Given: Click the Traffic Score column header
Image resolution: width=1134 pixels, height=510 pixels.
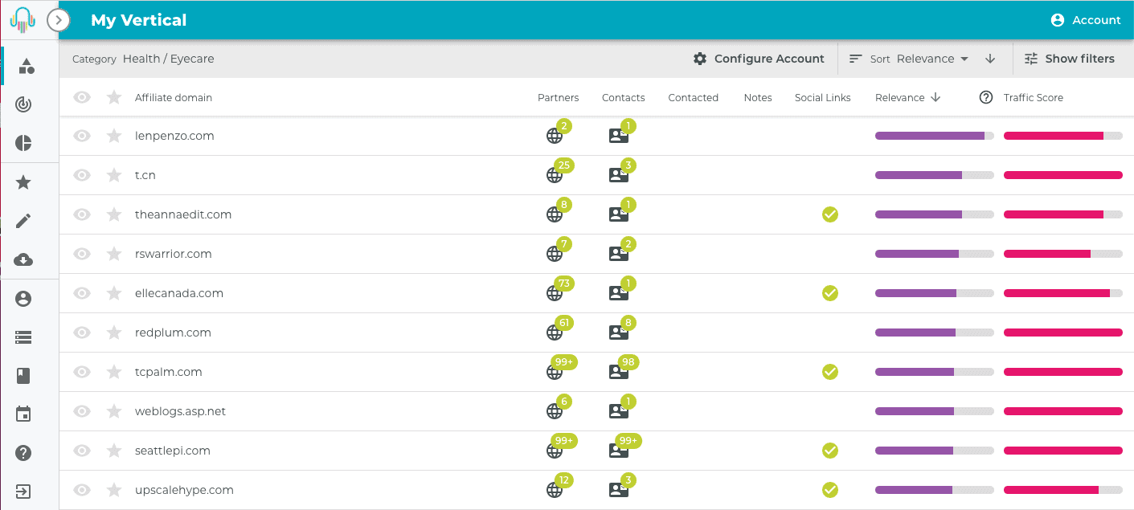Looking at the screenshot, I should tap(1034, 97).
